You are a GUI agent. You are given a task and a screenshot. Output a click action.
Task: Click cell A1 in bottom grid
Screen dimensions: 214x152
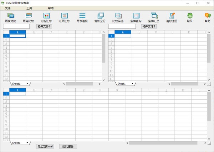pos(17,94)
